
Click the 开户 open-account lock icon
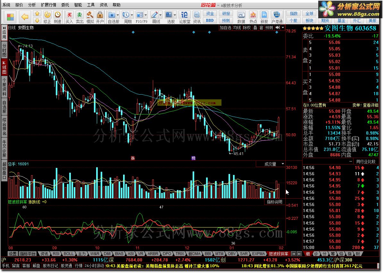pyautogui.click(x=100, y=17)
